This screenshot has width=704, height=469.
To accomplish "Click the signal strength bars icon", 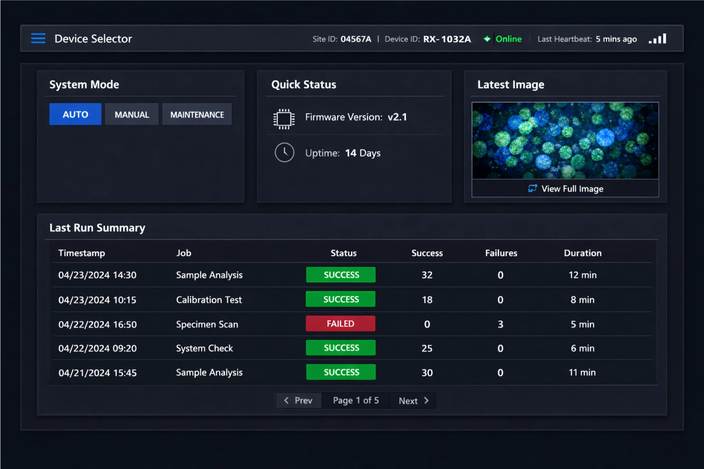I will 658,39.
